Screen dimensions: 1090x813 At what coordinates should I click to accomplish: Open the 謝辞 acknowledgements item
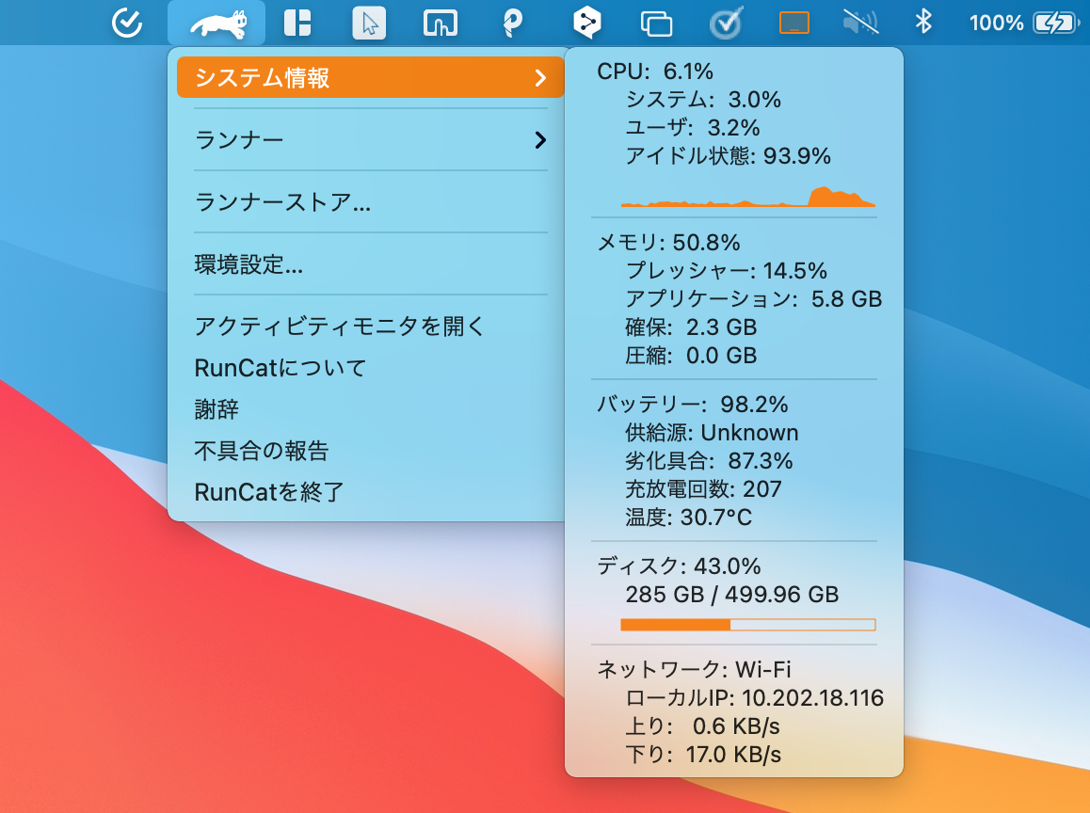[371, 408]
